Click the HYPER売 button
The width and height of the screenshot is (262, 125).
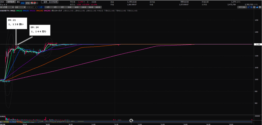tap(54, 2)
